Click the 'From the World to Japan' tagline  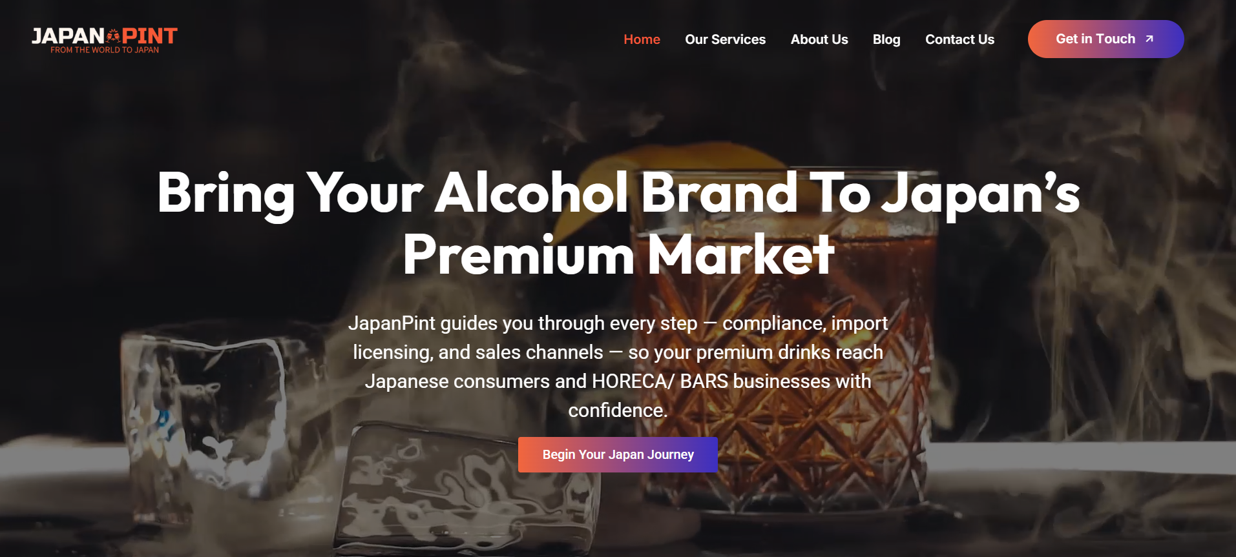pos(105,50)
